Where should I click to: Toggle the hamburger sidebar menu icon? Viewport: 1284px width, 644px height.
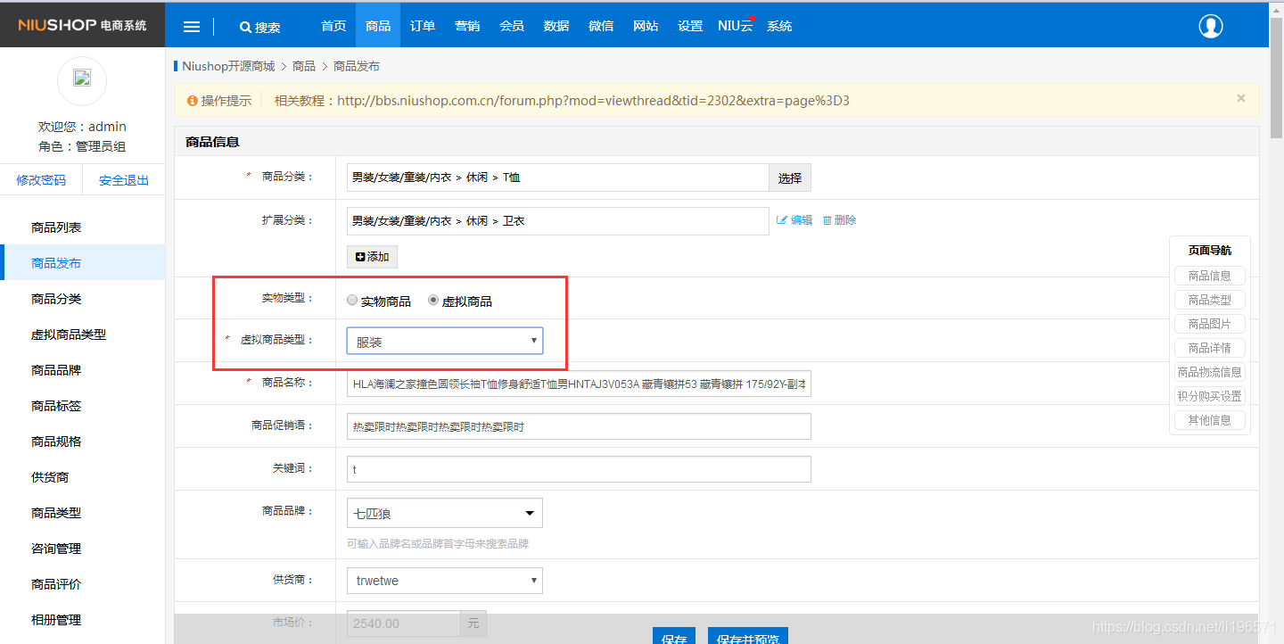tap(191, 27)
